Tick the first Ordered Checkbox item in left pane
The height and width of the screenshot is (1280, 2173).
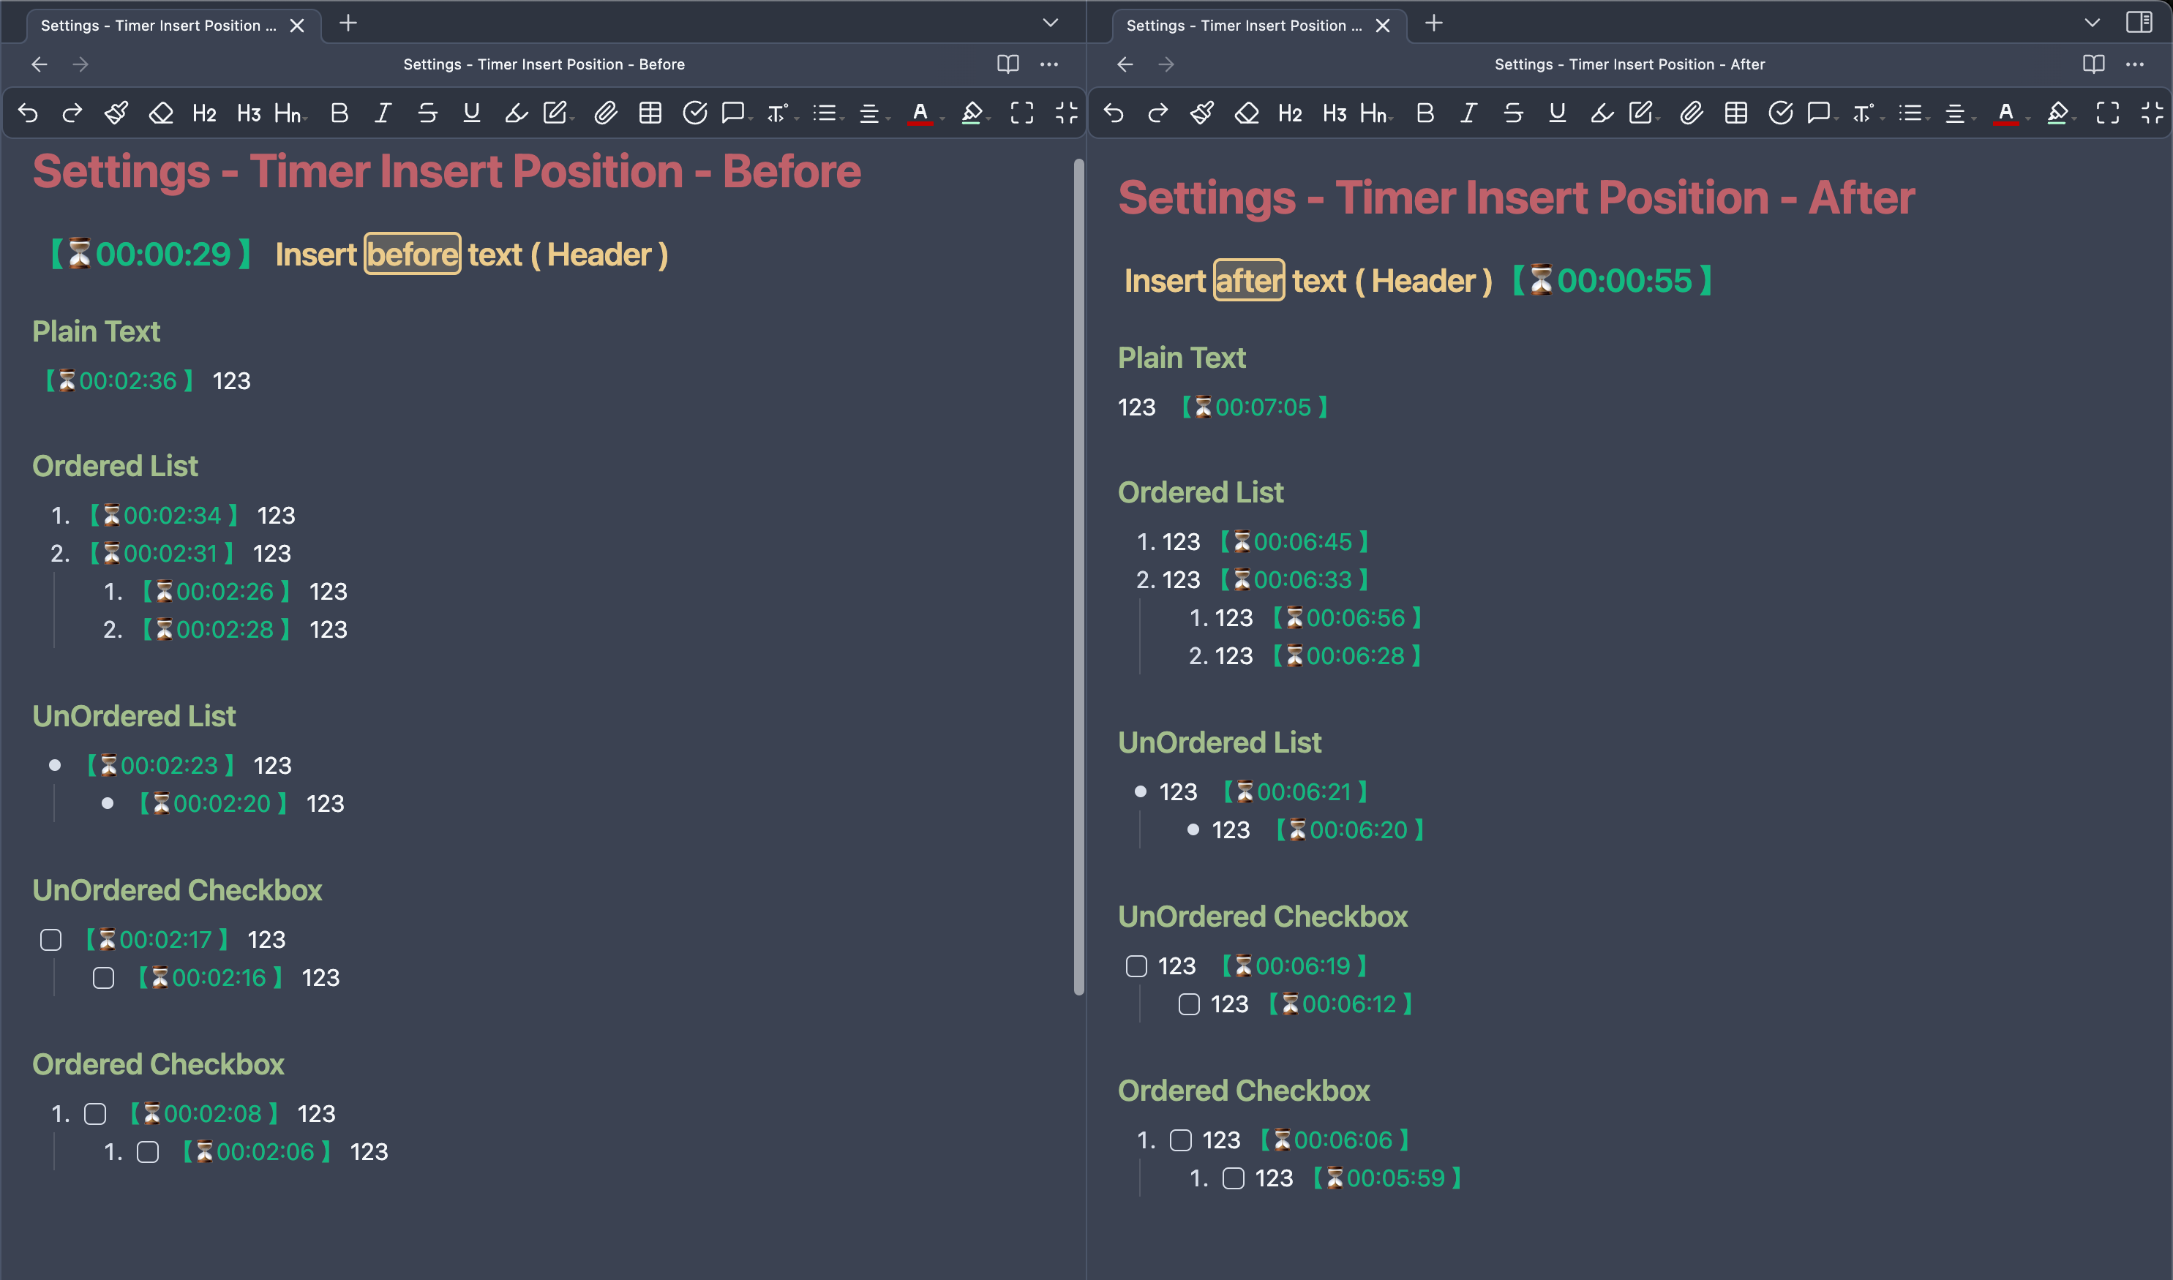pyautogui.click(x=96, y=1113)
